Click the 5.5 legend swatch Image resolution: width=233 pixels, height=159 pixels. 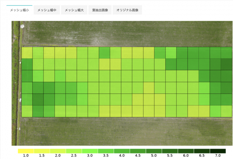point(170,151)
